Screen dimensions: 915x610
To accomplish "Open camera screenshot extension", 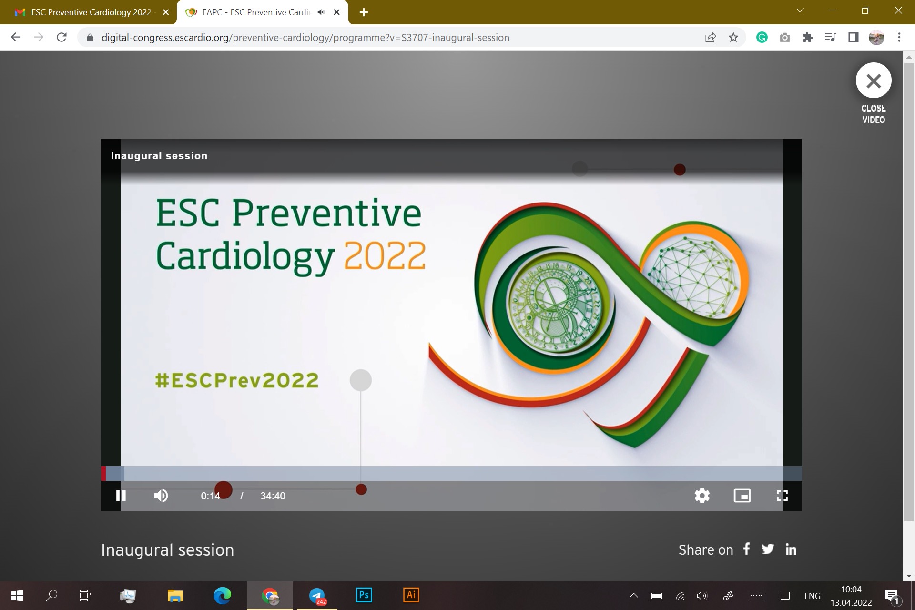I will [785, 37].
